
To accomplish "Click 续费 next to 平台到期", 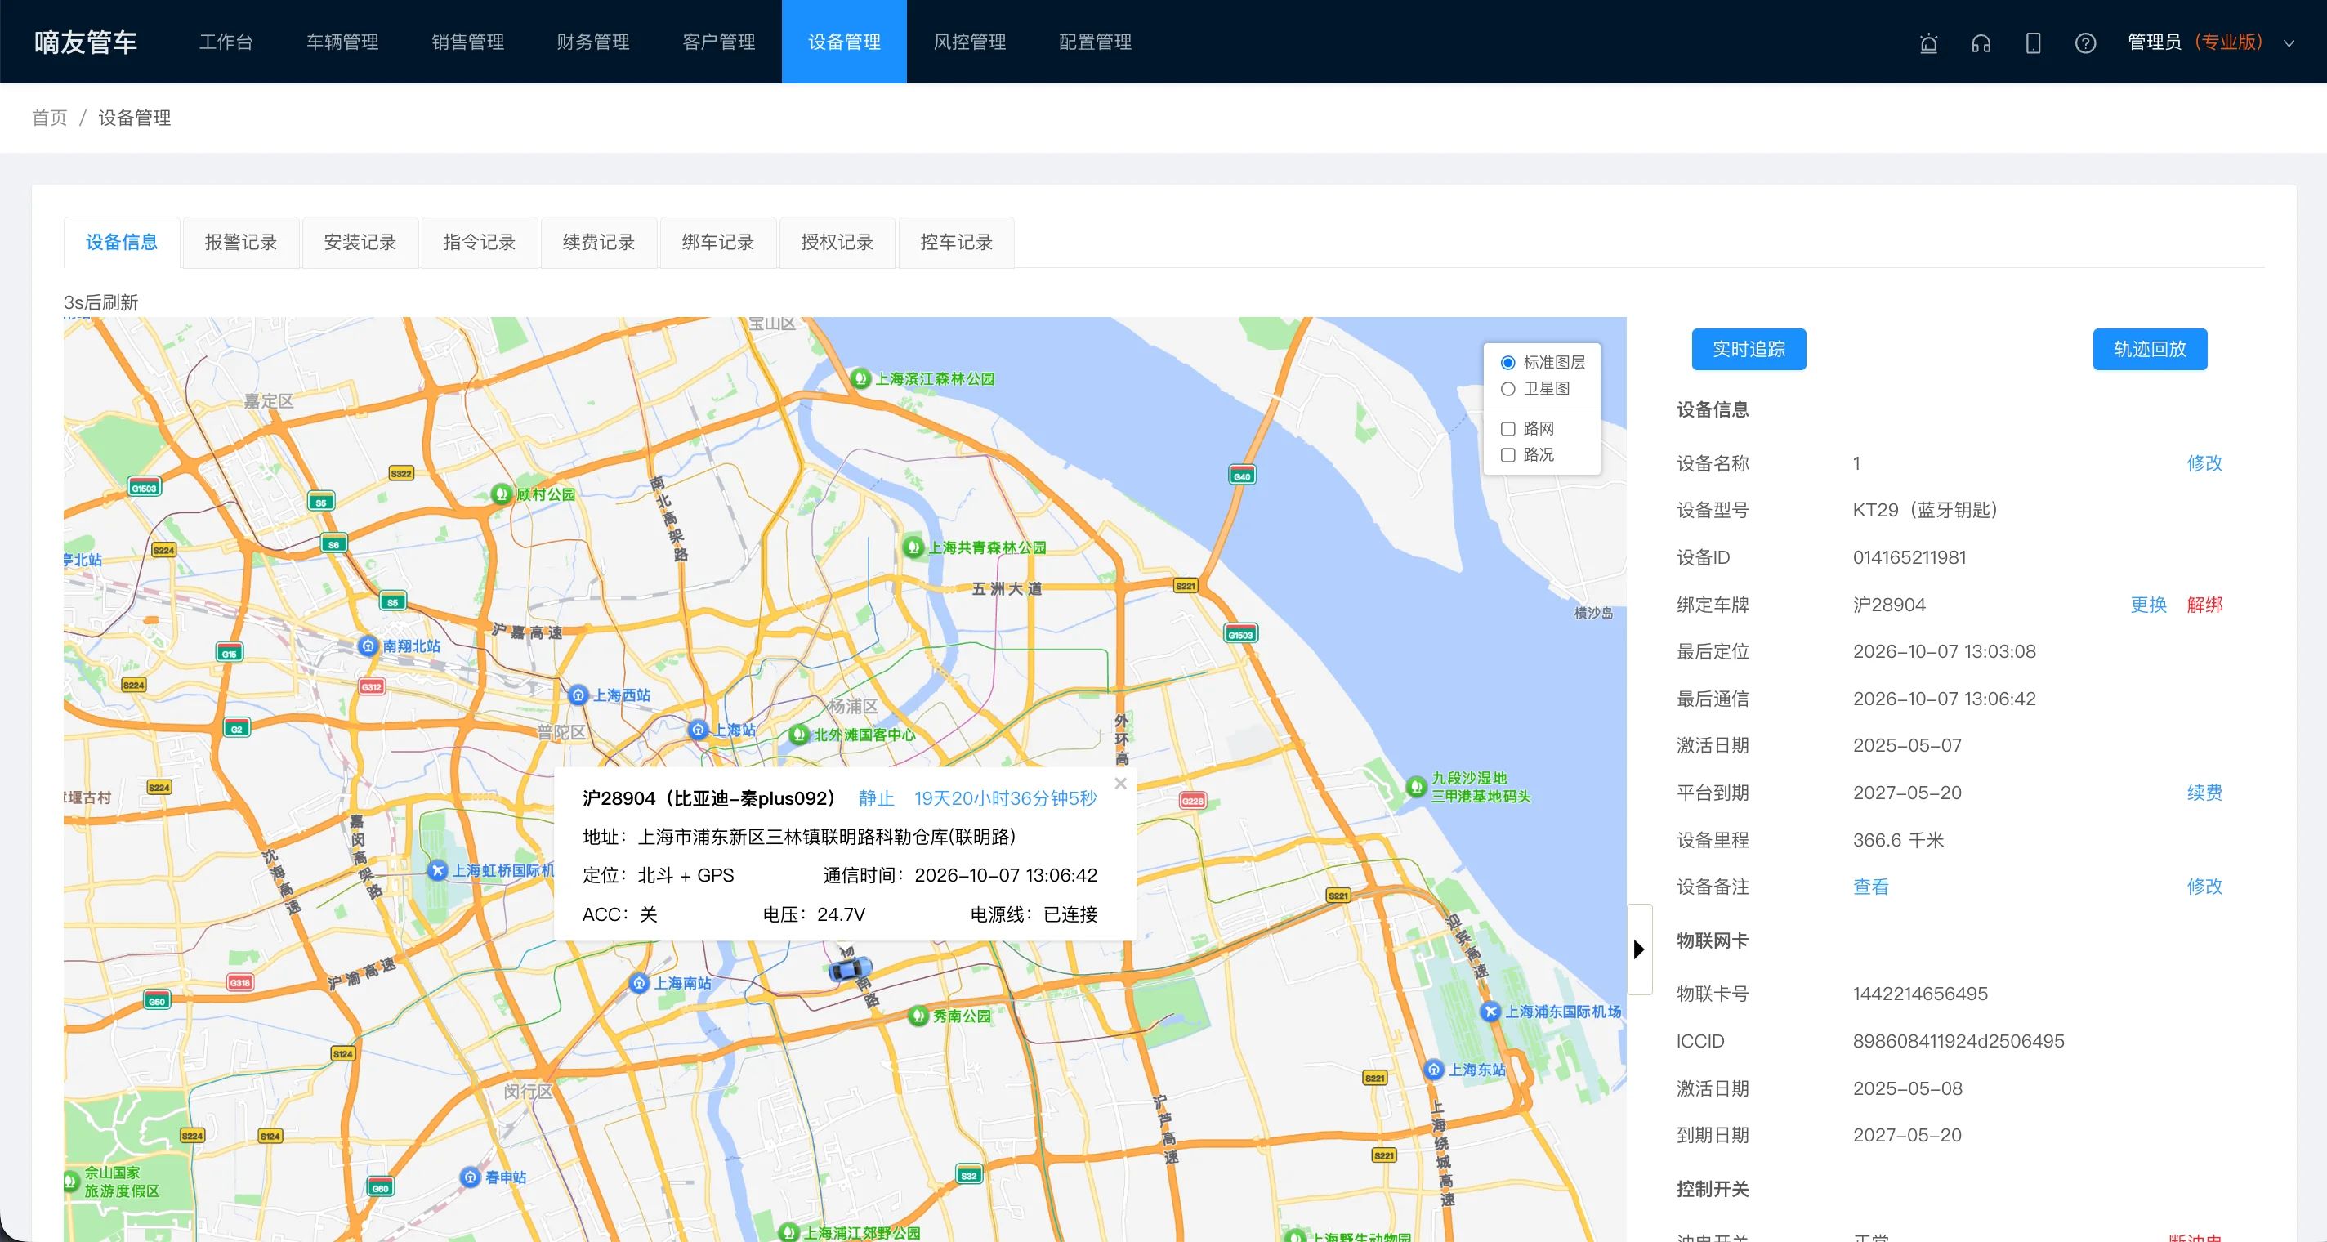I will click(2204, 792).
